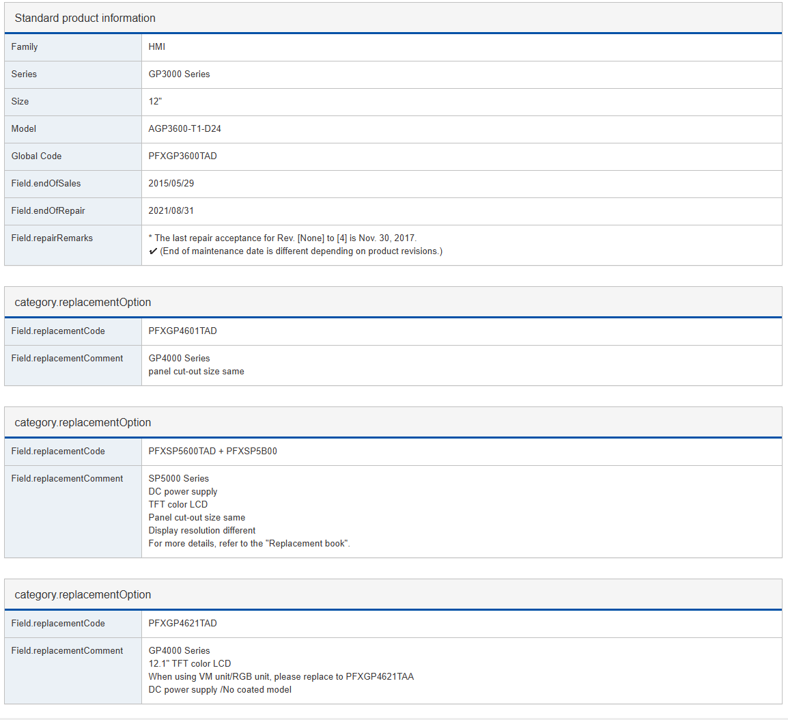
Task: Click "GP4000 Series" under code PFXGP4601TAD
Action: point(180,358)
